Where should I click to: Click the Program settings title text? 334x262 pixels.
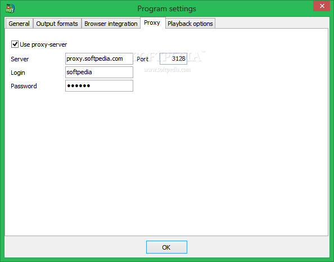point(167,9)
